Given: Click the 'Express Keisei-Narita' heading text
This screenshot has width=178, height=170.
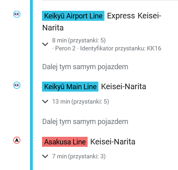Looking at the screenshot, I should point(102,22).
